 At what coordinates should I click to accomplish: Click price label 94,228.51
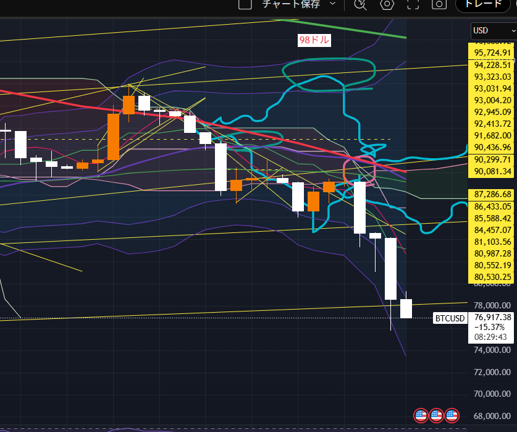click(492, 65)
